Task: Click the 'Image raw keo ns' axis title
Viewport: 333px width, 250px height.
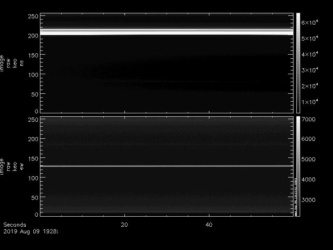Action: [x=12, y=63]
